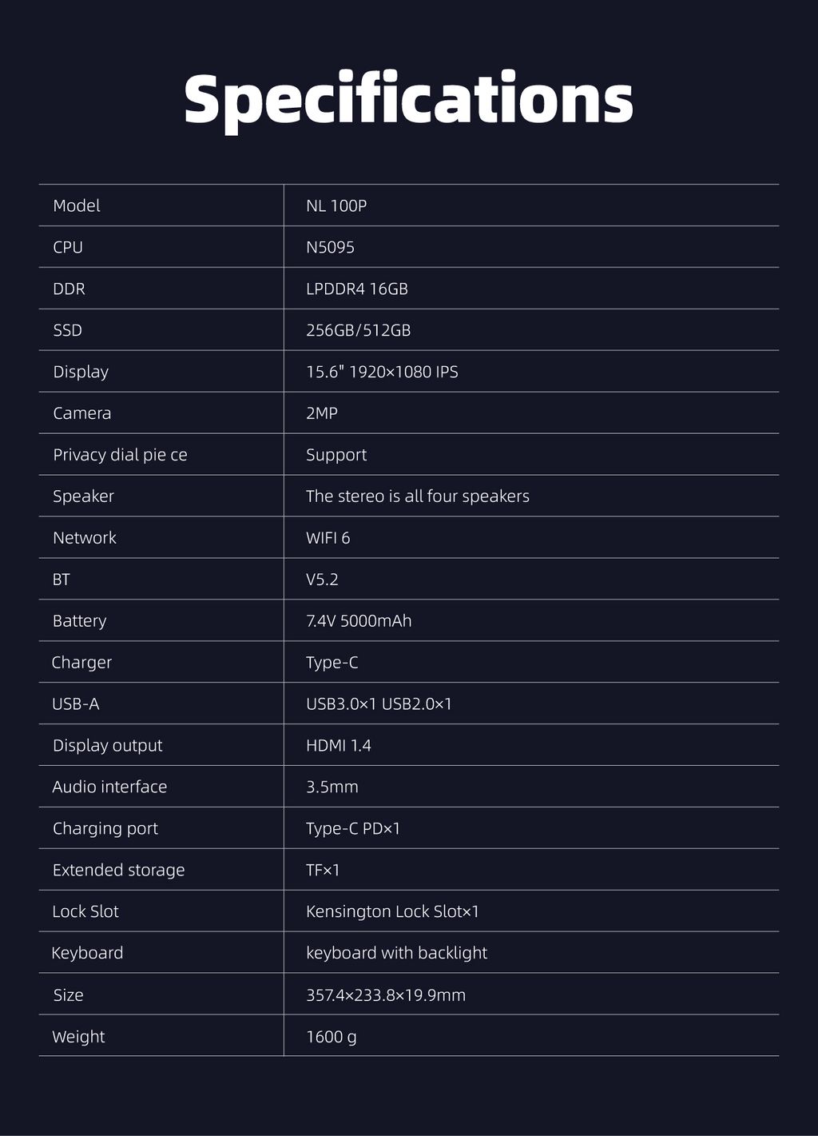This screenshot has height=1136, width=818.
Task: Click the Privacy dial piece label
Action: point(120,455)
